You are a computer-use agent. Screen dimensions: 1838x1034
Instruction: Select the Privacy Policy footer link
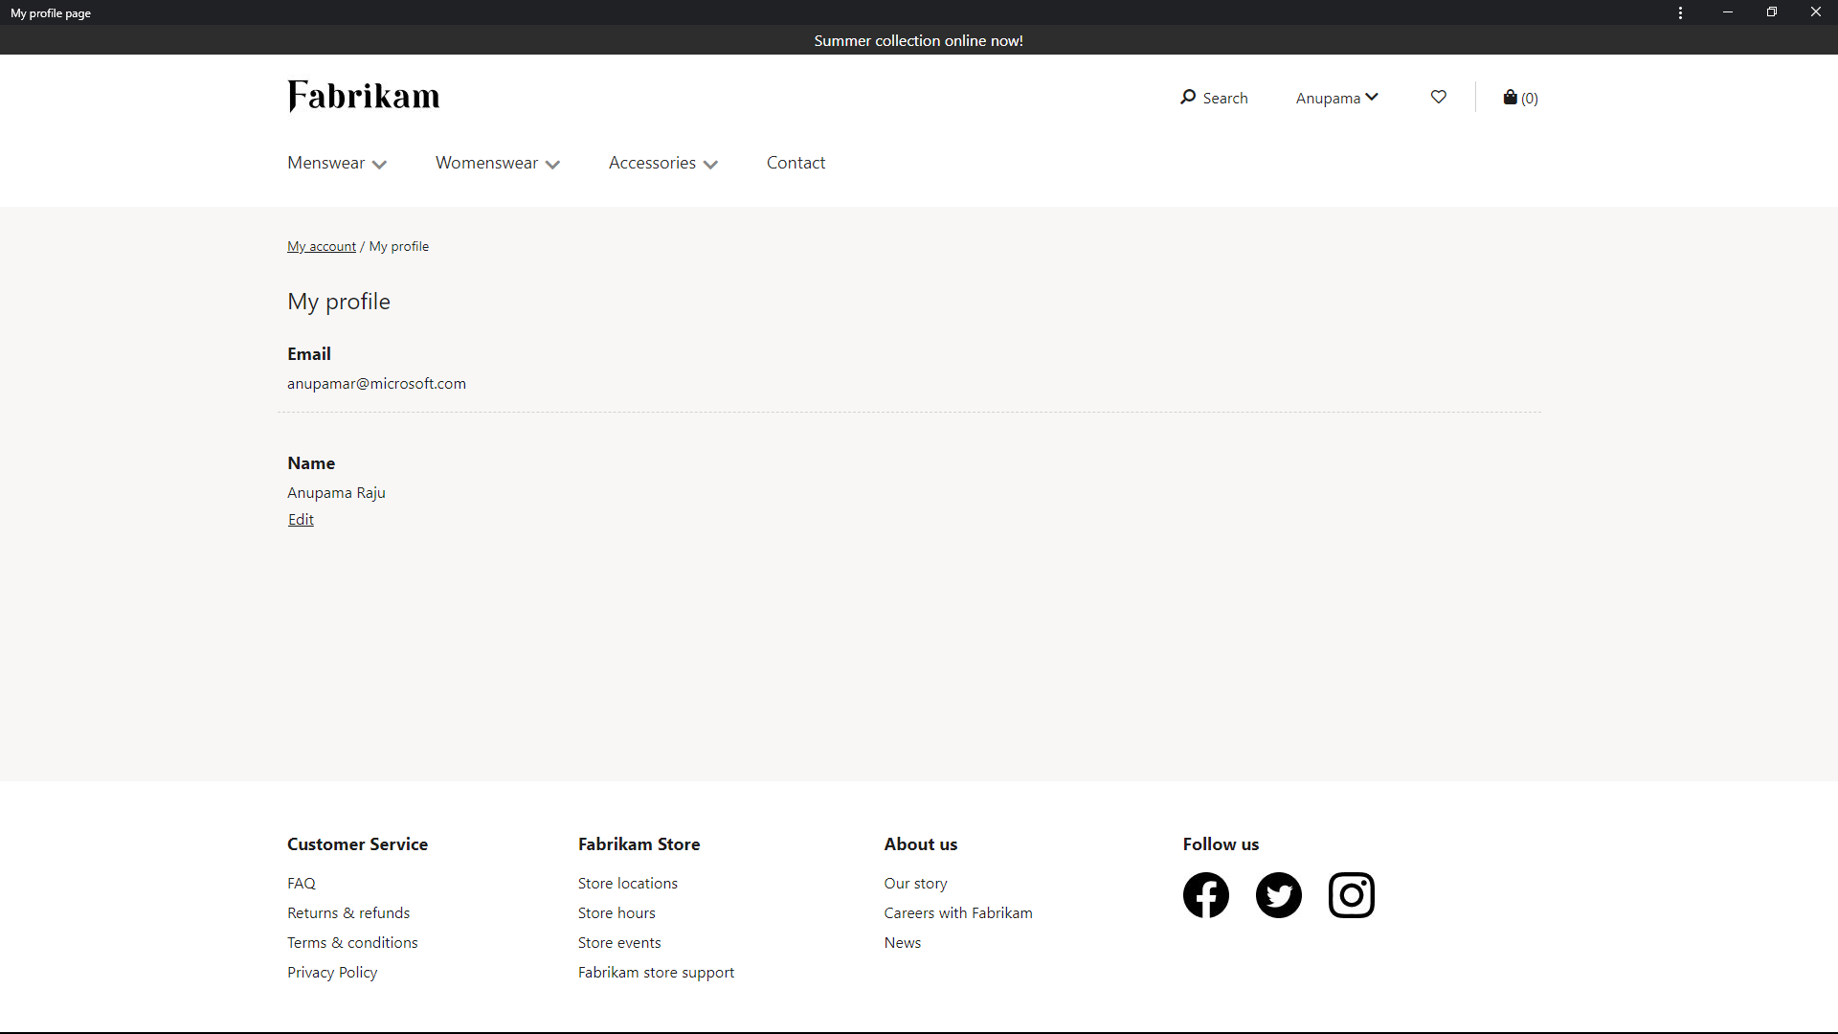tap(332, 971)
